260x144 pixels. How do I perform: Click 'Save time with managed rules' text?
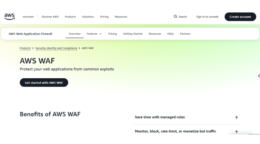click(160, 117)
